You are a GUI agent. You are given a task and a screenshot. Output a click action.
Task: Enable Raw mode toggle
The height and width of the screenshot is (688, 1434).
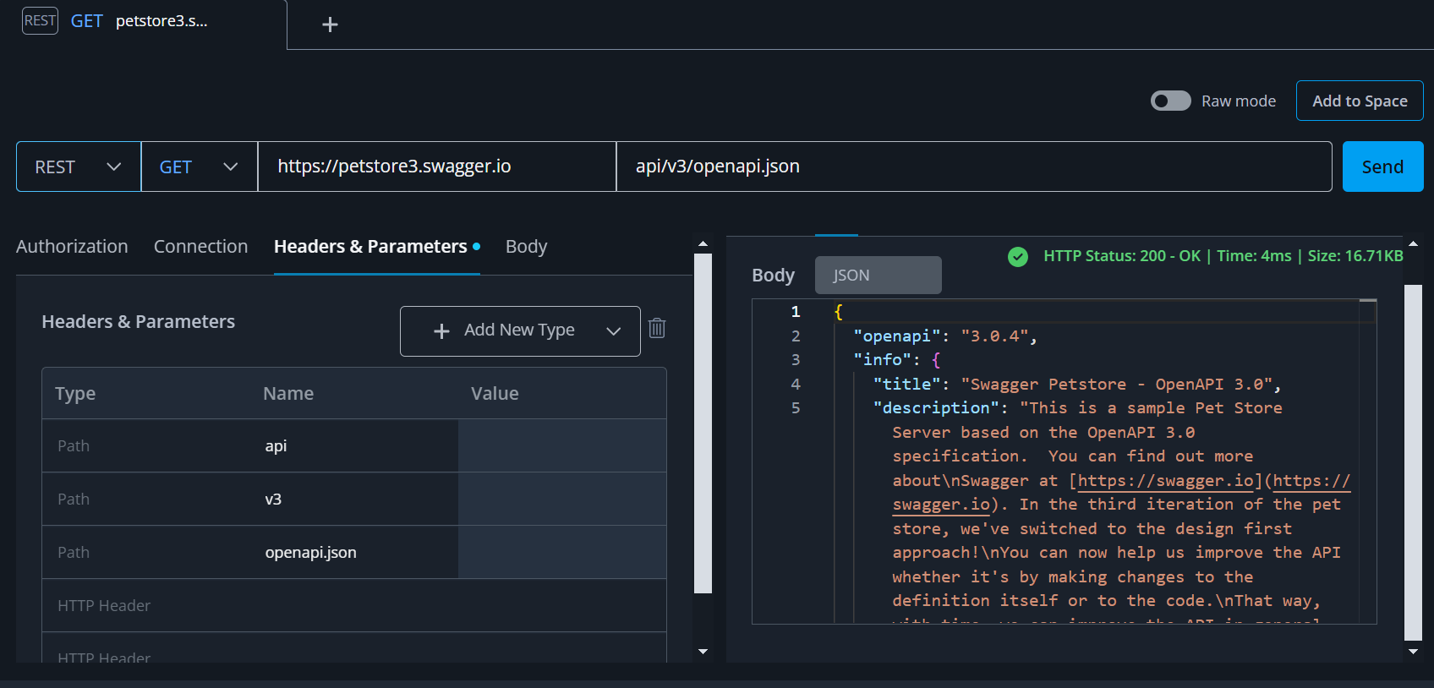[x=1170, y=101]
